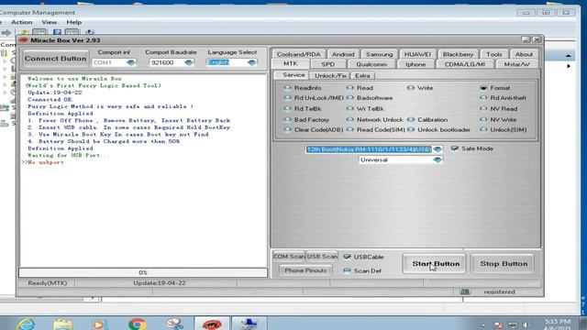Viewport: 587px width, 330px height.
Task: Open File Explorer folder taskbar icon
Action: tap(62, 324)
